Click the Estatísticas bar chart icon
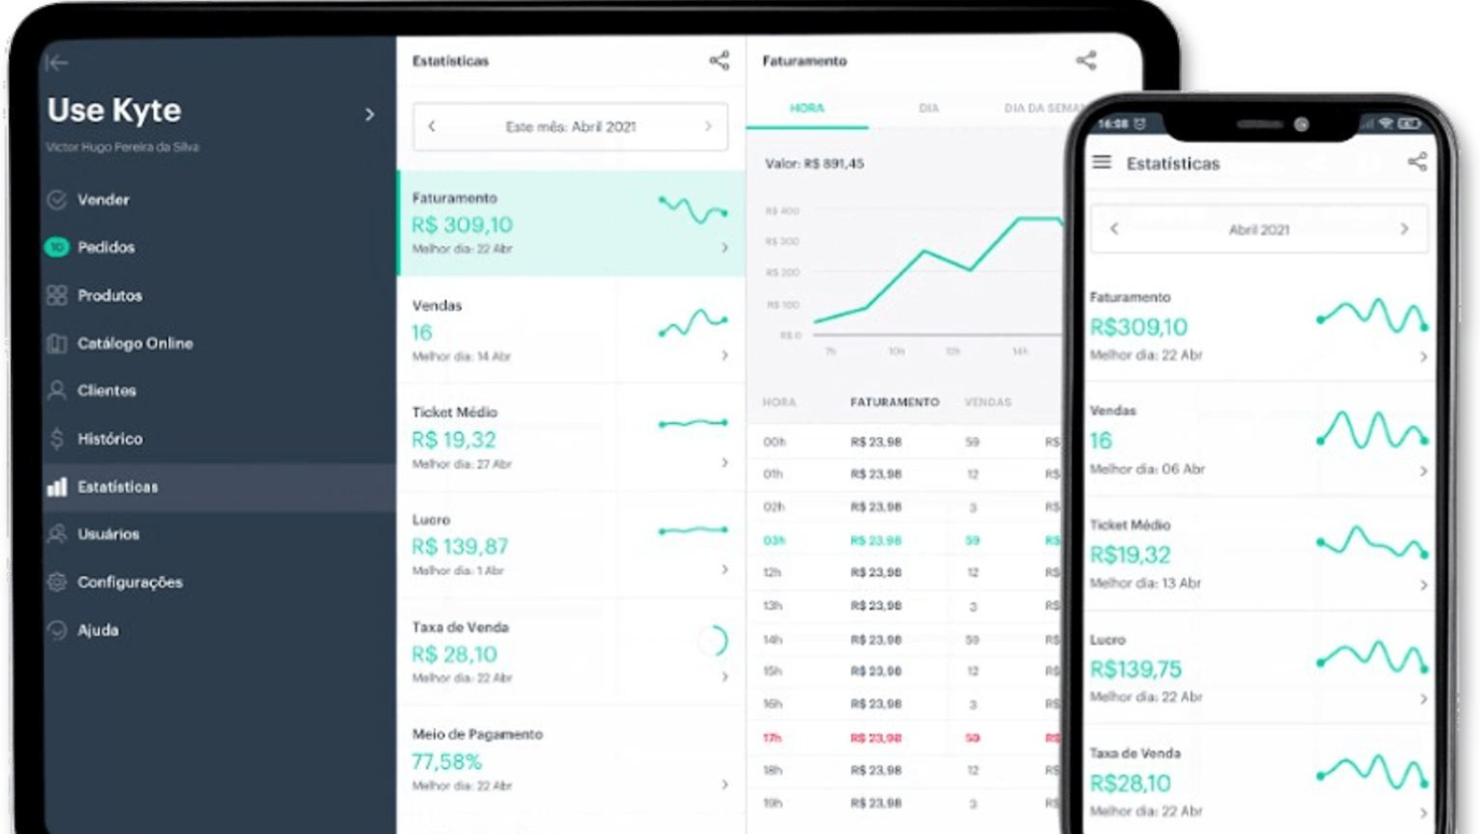 click(x=57, y=486)
